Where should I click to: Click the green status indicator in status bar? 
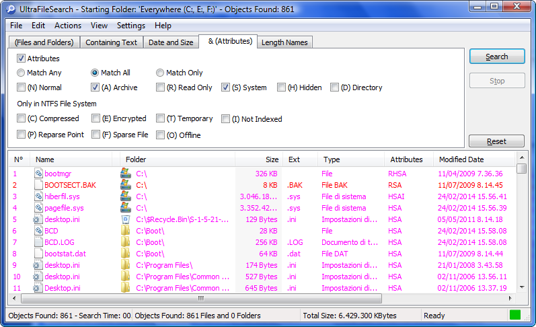point(514,315)
